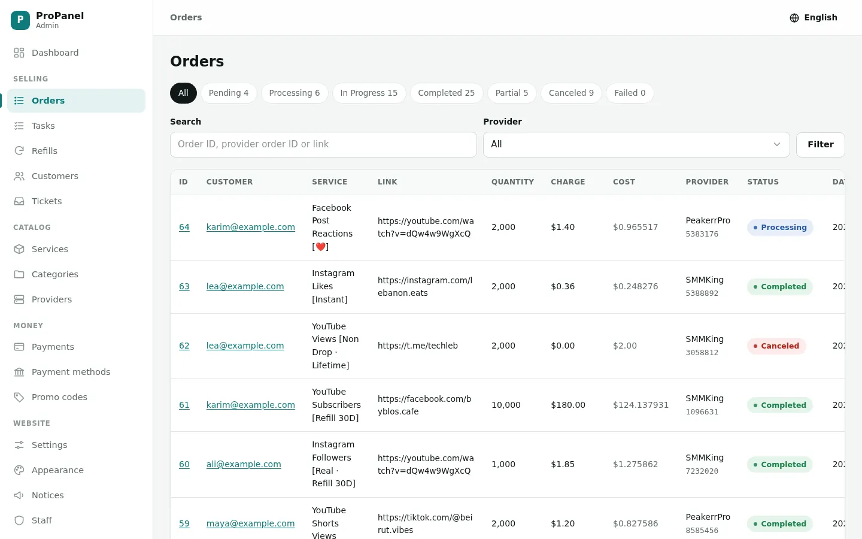The height and width of the screenshot is (539, 862).
Task: Open Refills via its refresh icon
Action: click(19, 151)
